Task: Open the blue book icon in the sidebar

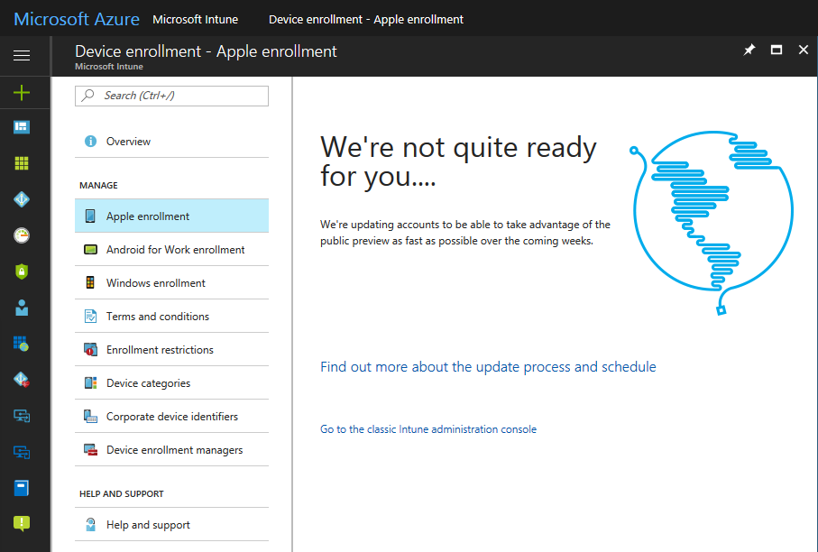Action: click(22, 488)
